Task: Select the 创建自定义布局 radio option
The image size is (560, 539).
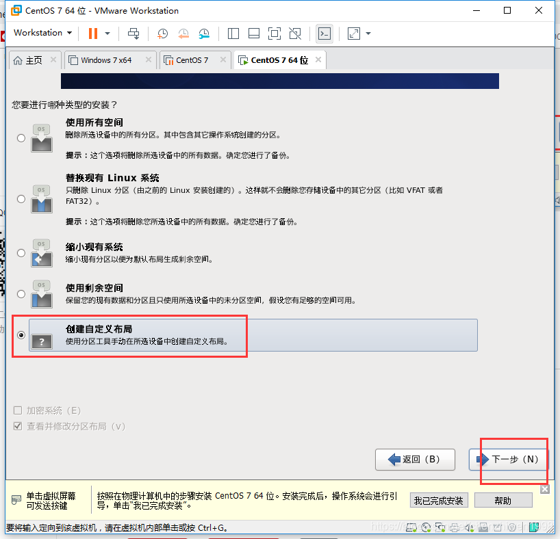Action: click(x=21, y=335)
